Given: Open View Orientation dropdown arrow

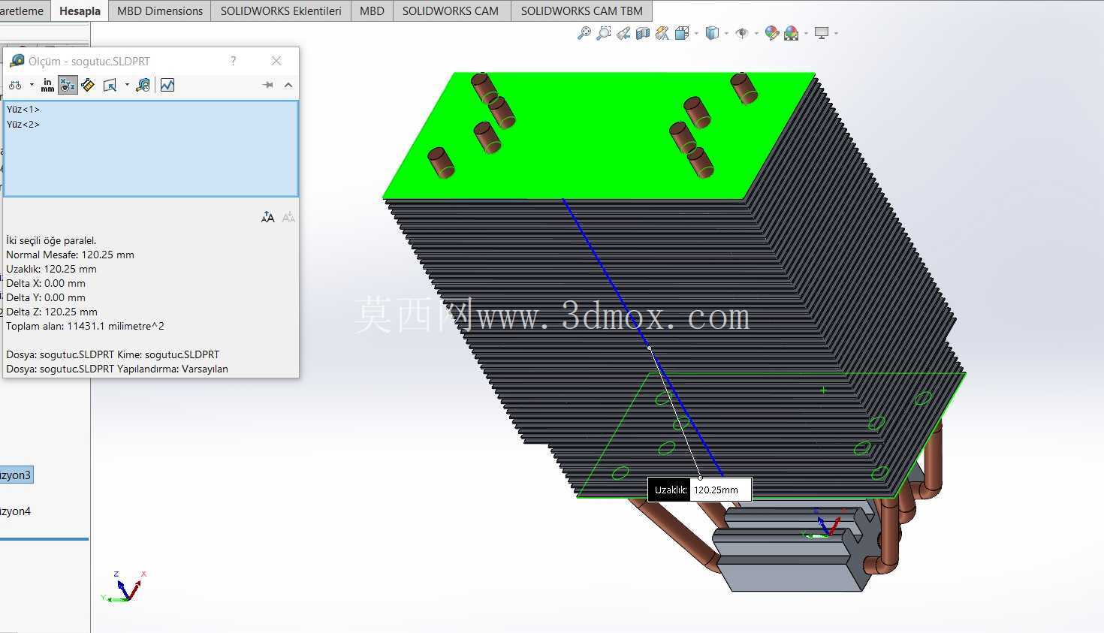Looking at the screenshot, I should (696, 33).
